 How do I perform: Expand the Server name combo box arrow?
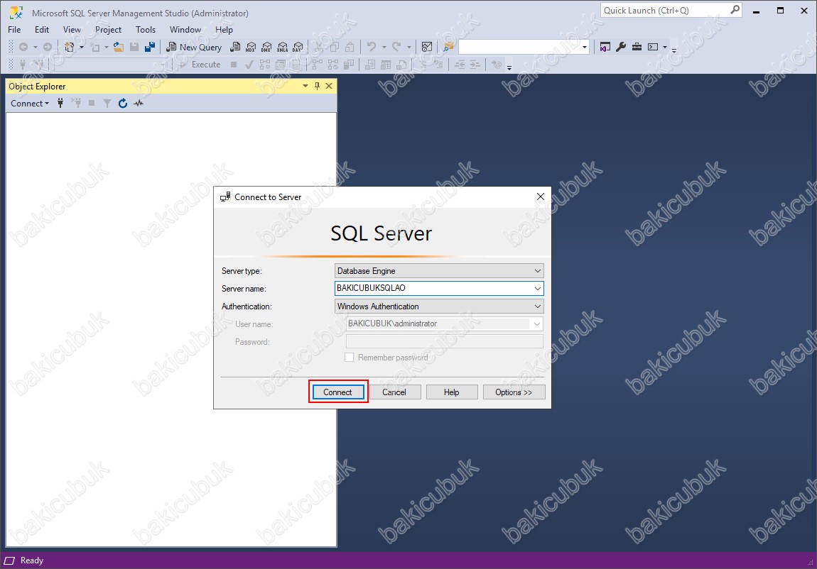[538, 289]
